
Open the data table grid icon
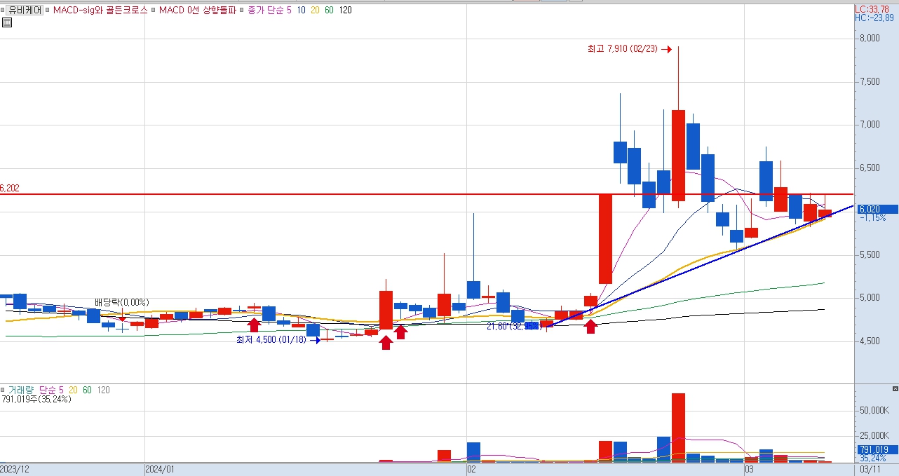pos(7,22)
